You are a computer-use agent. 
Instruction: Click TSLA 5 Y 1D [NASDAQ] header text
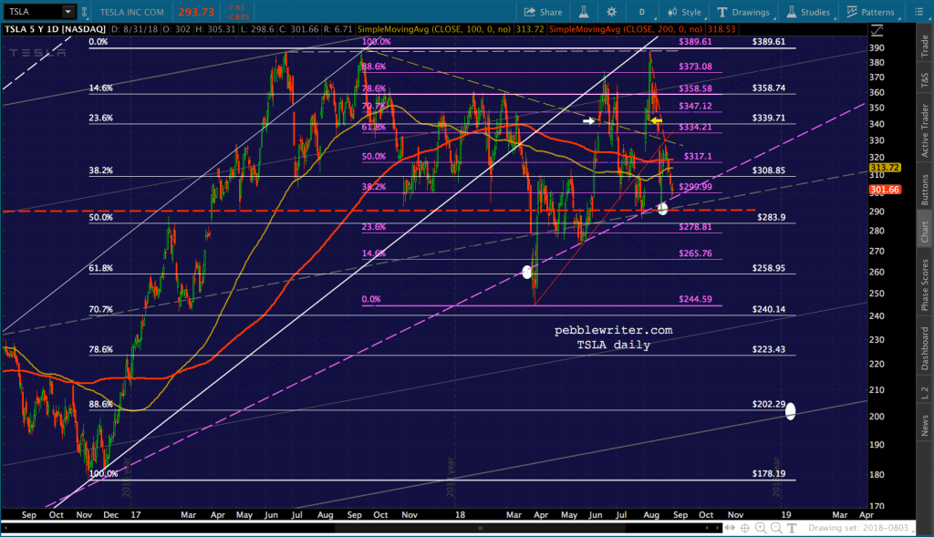click(55, 29)
